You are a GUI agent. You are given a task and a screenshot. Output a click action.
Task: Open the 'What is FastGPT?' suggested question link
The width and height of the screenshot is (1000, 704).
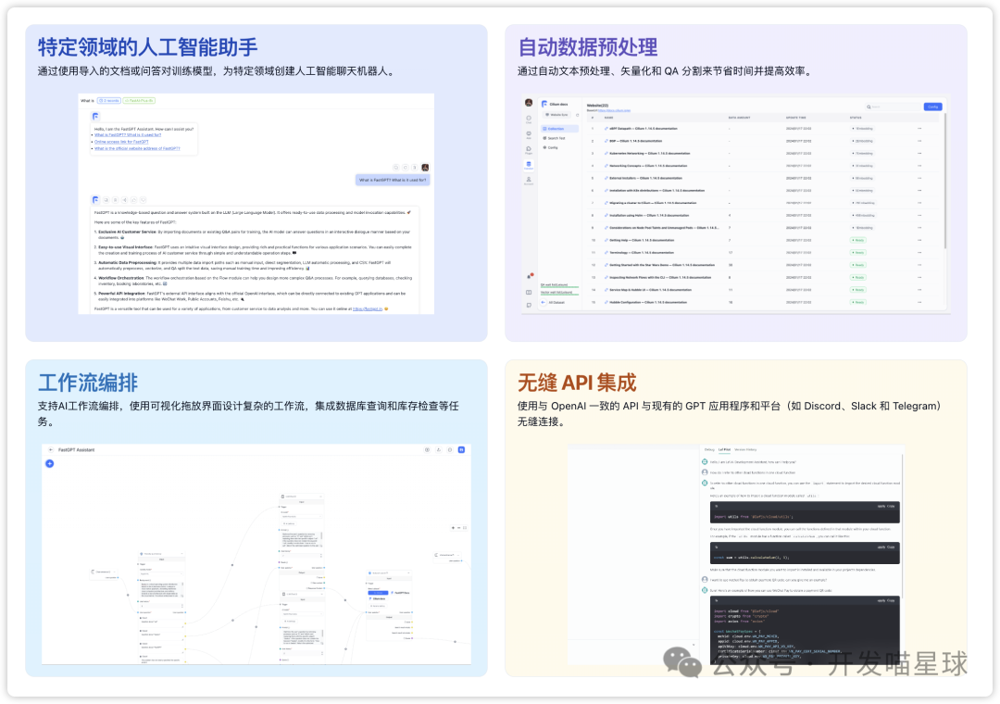pos(128,135)
